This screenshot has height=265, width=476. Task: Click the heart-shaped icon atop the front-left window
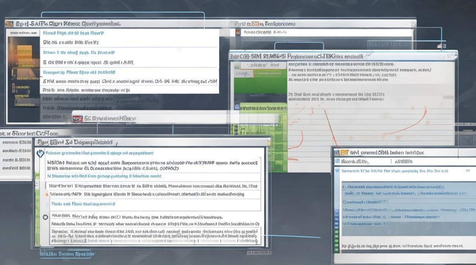tap(41, 154)
